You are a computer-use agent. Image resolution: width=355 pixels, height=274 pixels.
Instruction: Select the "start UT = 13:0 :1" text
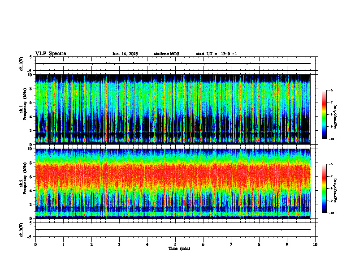(216, 54)
